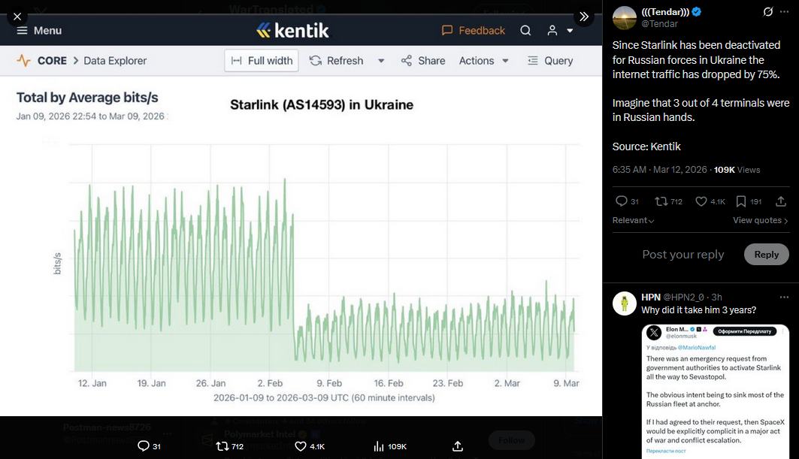Click the Post your reply field
The height and width of the screenshot is (459, 799).
tap(682, 254)
